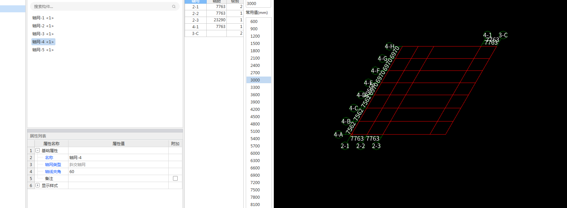Choose common value 3900
The width and height of the screenshot is (567, 208).
tap(258, 102)
